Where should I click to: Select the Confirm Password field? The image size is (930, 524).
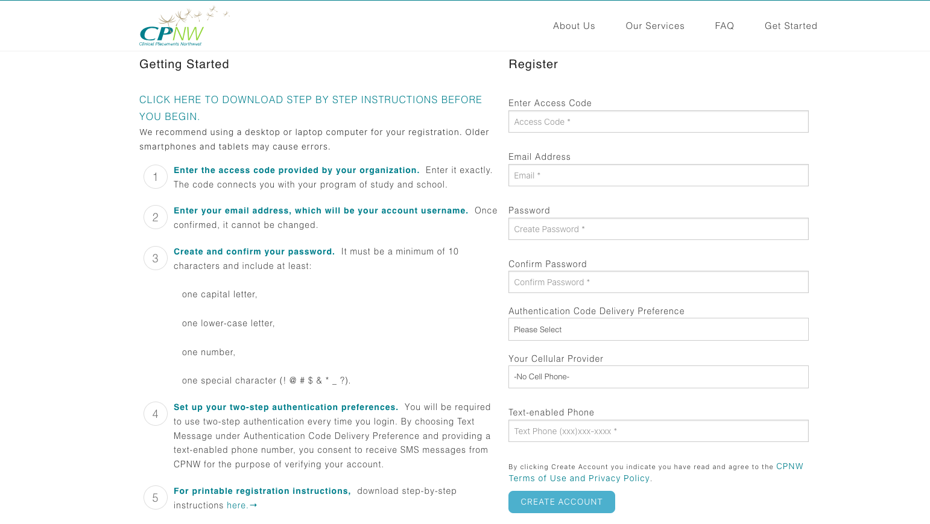658,282
